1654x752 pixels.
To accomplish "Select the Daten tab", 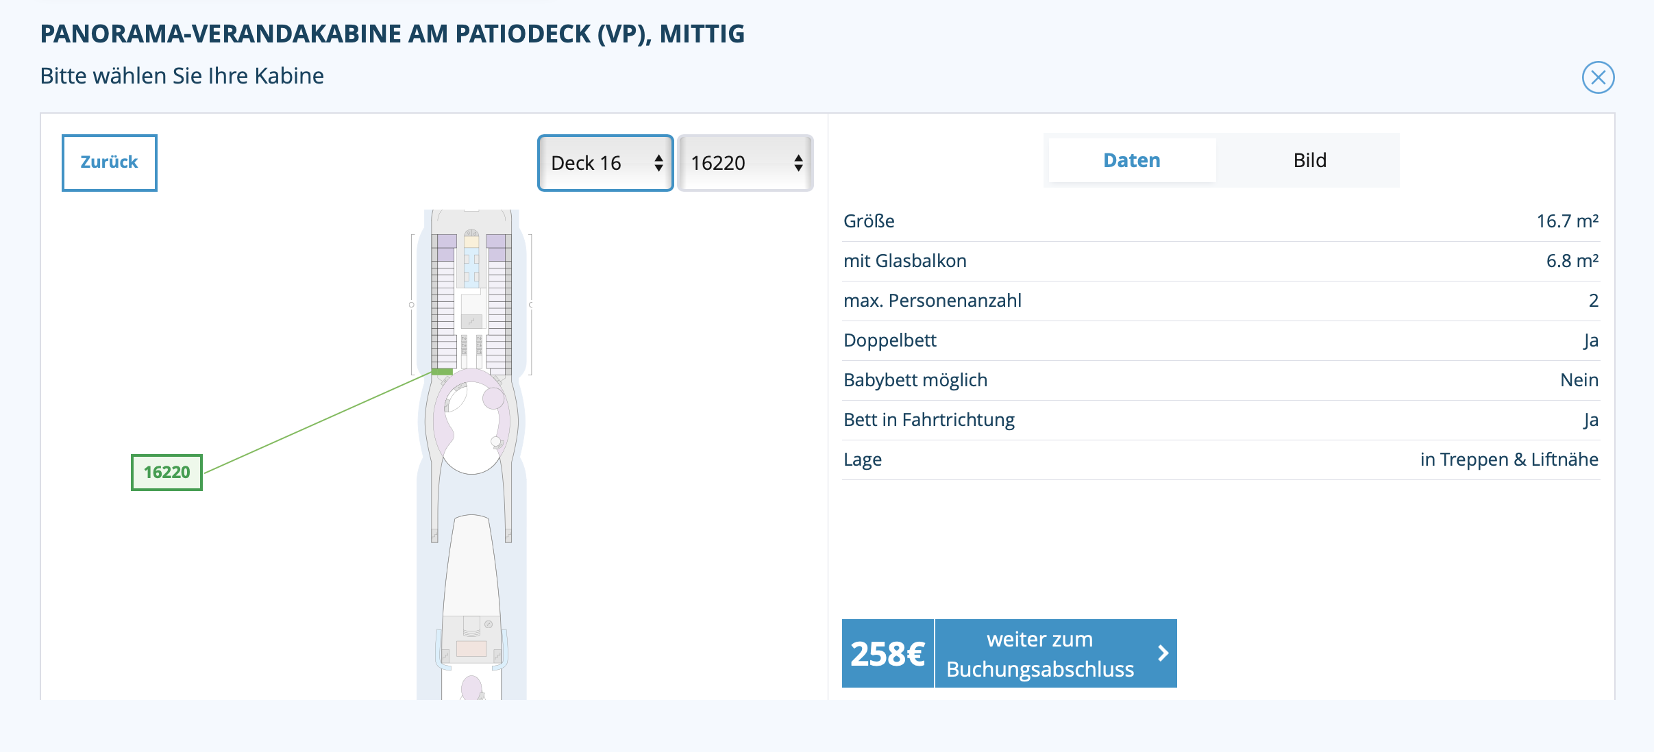I will pyautogui.click(x=1131, y=160).
